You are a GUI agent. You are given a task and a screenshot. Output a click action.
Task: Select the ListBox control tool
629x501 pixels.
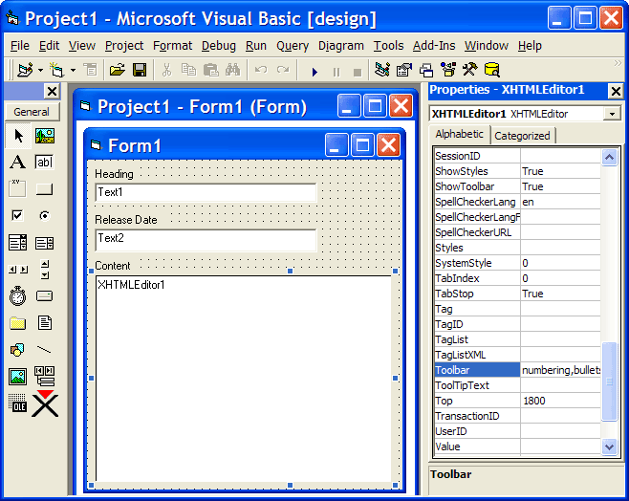click(x=45, y=243)
